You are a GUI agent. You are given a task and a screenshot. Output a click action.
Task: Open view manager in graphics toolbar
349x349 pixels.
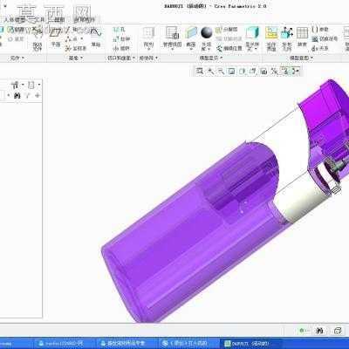(x=263, y=71)
